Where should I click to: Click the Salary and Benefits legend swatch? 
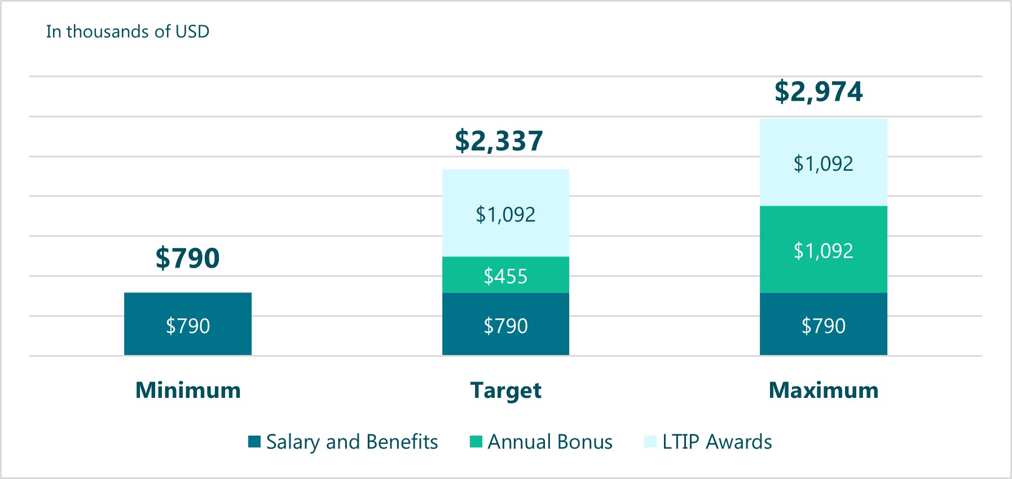pos(254,442)
